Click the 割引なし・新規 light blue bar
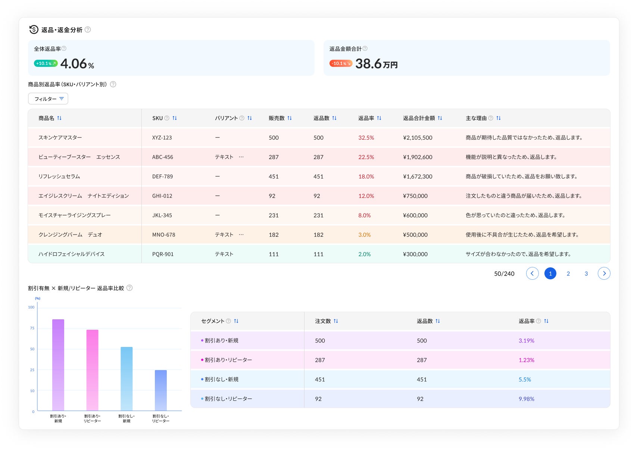Screen dimensions: 631x450 coord(126,379)
